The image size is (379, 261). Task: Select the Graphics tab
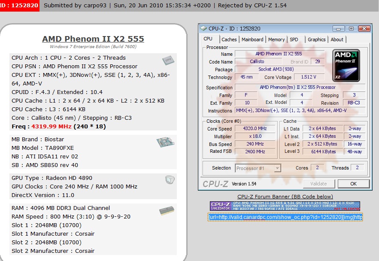click(317, 39)
